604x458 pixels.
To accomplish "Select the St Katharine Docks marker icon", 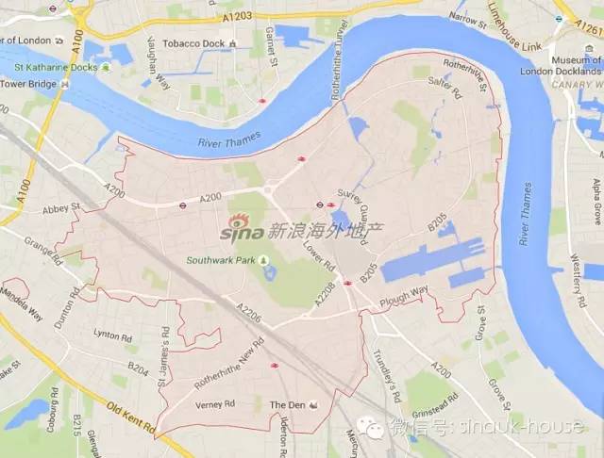I will pyautogui.click(x=106, y=68).
